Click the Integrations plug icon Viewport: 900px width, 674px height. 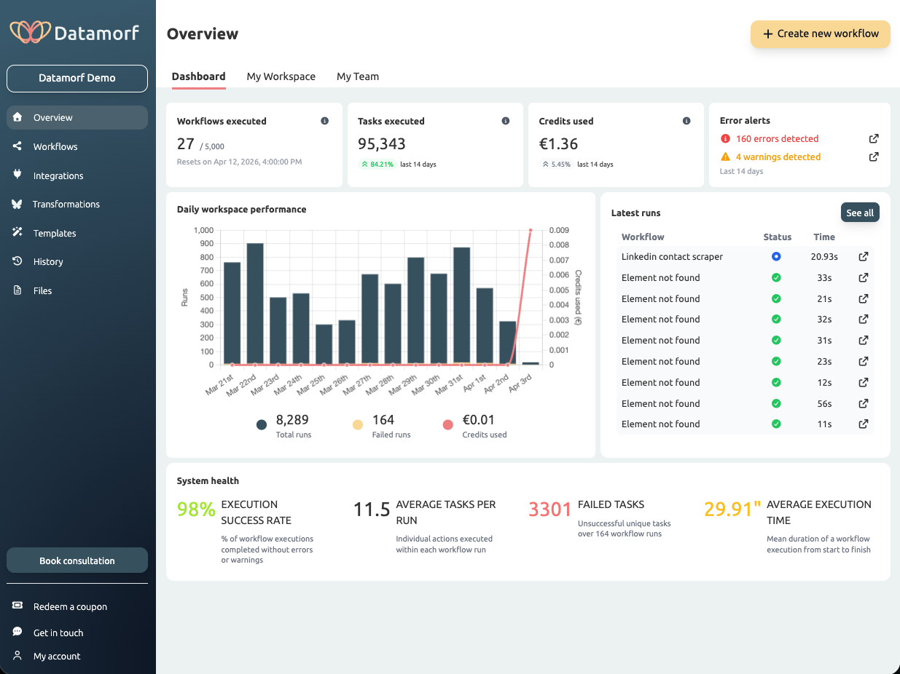(x=17, y=175)
